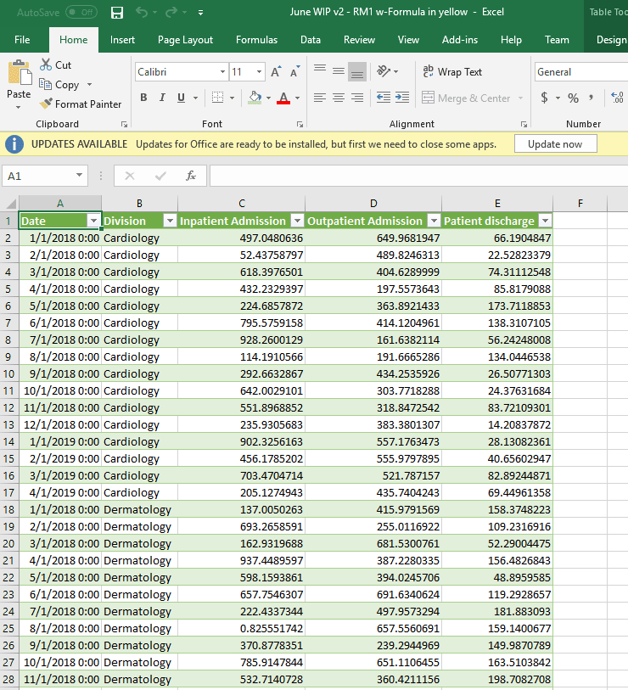Click Merge & Center button
Image resolution: width=628 pixels, height=690 pixels.
[467, 98]
